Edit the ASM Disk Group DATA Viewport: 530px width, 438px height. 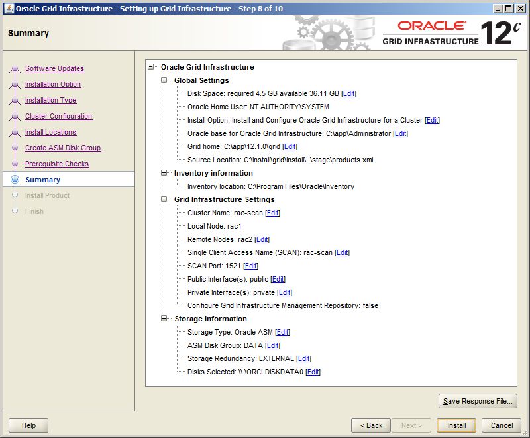tap(272, 345)
